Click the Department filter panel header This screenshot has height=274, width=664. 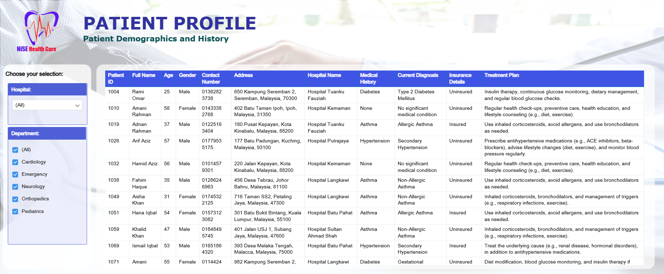point(47,134)
